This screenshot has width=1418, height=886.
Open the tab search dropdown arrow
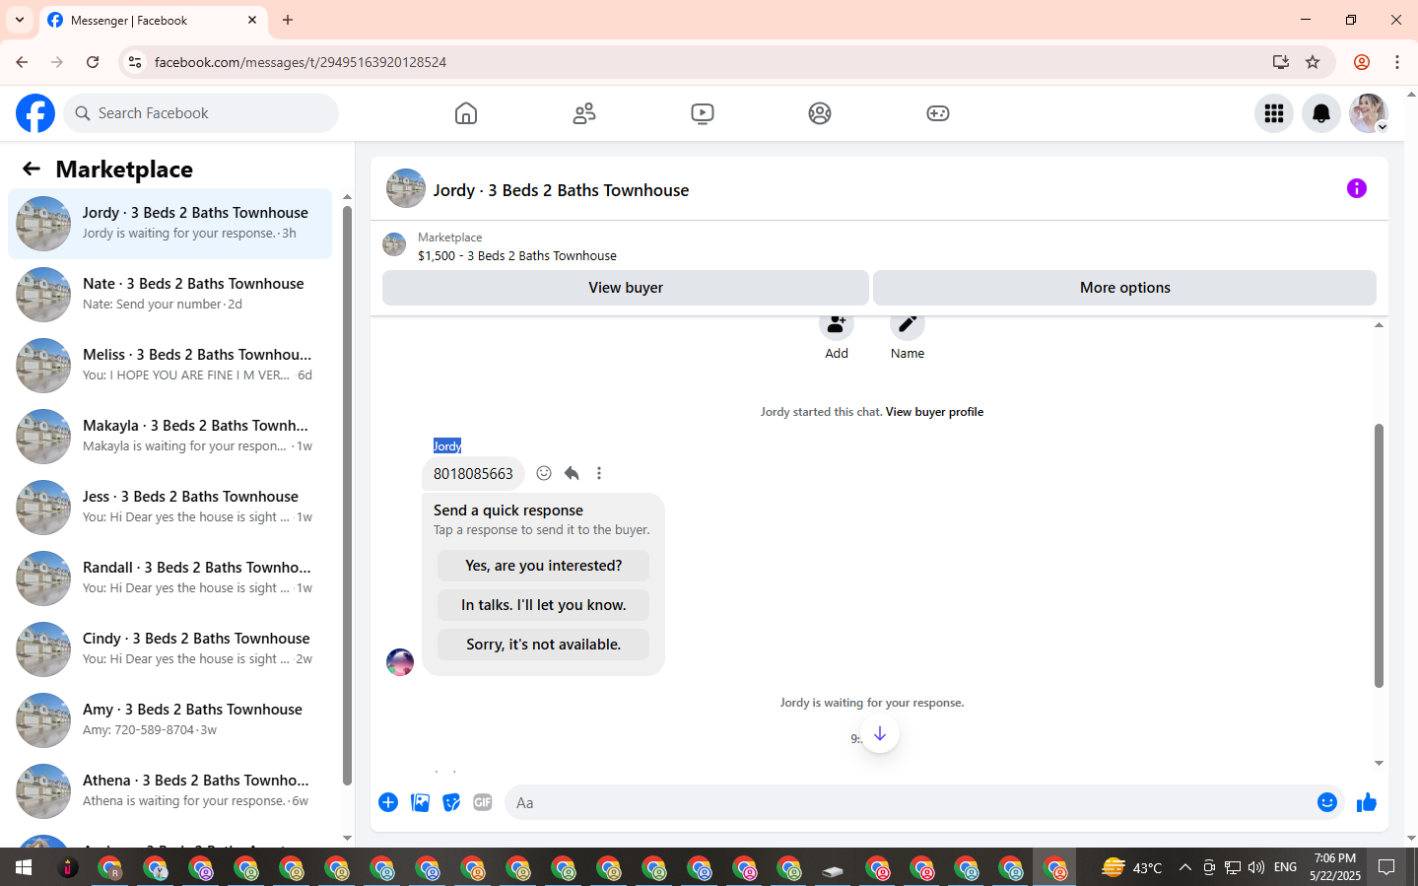[19, 20]
